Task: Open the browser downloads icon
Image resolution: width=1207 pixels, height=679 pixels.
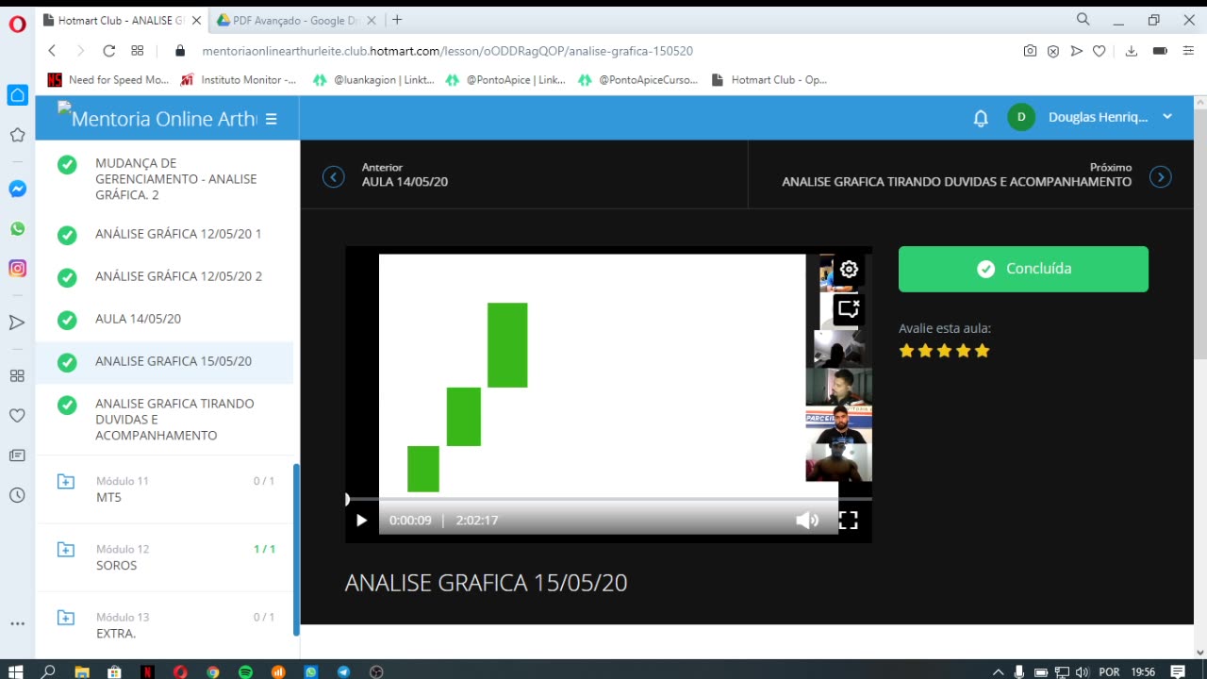Action: point(1132,51)
